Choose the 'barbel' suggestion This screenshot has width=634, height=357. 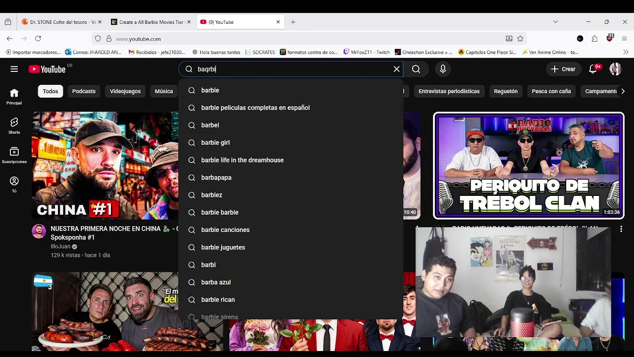point(291,125)
